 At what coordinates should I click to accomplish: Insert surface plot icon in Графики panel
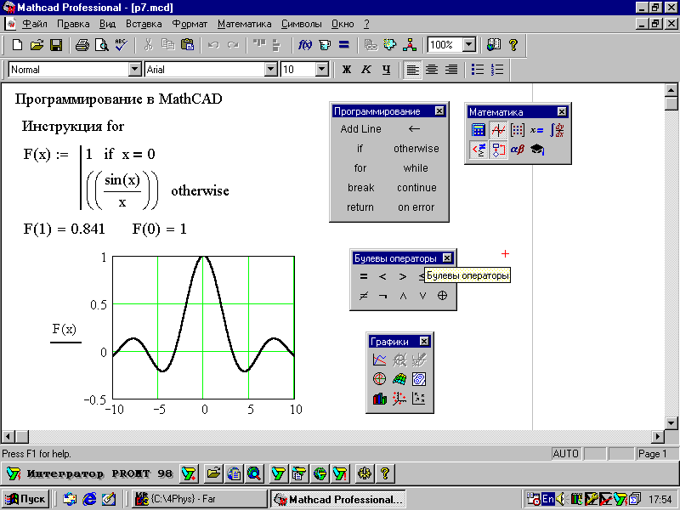(x=399, y=379)
